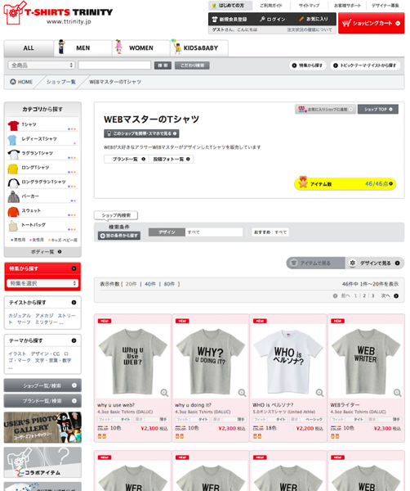Go to HOME breadcrumb
This screenshot has height=491, width=410.
click(x=21, y=82)
